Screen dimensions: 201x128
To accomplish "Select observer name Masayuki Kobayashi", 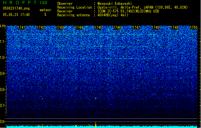I will pyautogui.click(x=115, y=4).
